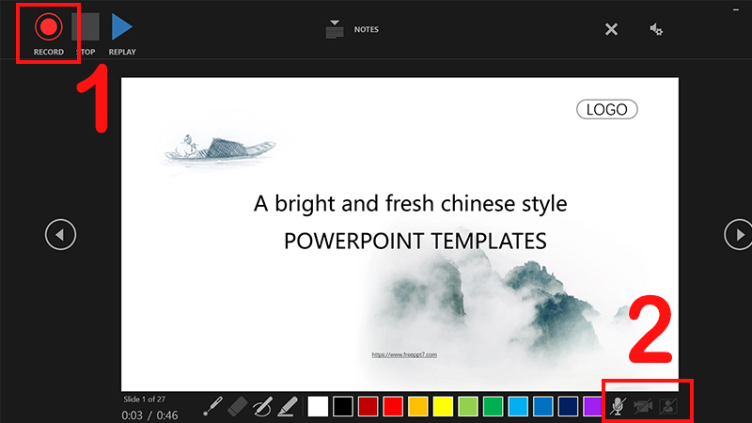Toggle the camera on or off
Viewport: 752px width, 423px height.
coord(643,406)
